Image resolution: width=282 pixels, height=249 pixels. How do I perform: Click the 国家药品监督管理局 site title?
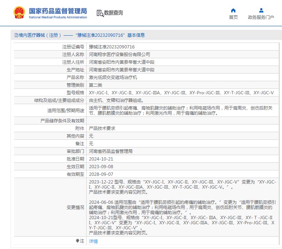(58, 11)
